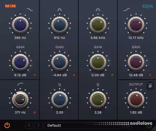Screen dimensions: 156x131
Task: Load the previous preset with left arrow
Action: [29, 125]
